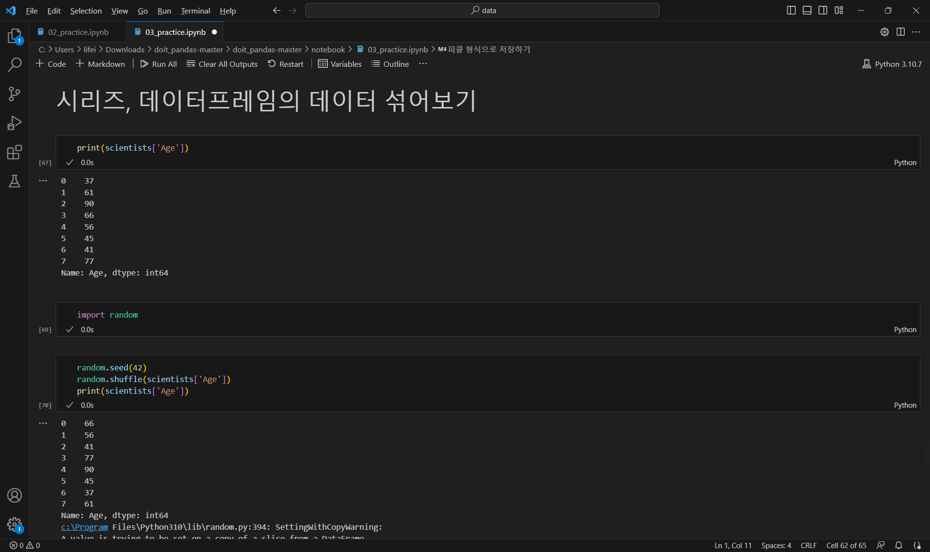Expand the cell 67 output options ellipsis

click(43, 181)
